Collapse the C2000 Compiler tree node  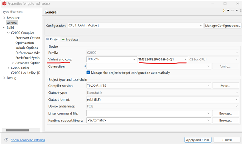pos(8,33)
